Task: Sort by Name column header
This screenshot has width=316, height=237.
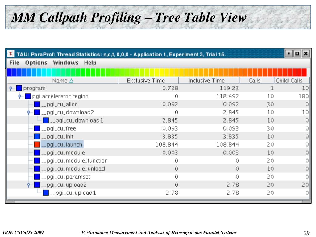Action: pos(63,81)
